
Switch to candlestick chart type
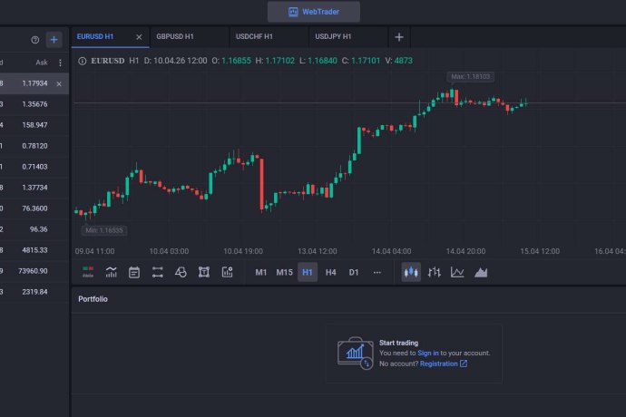click(411, 272)
